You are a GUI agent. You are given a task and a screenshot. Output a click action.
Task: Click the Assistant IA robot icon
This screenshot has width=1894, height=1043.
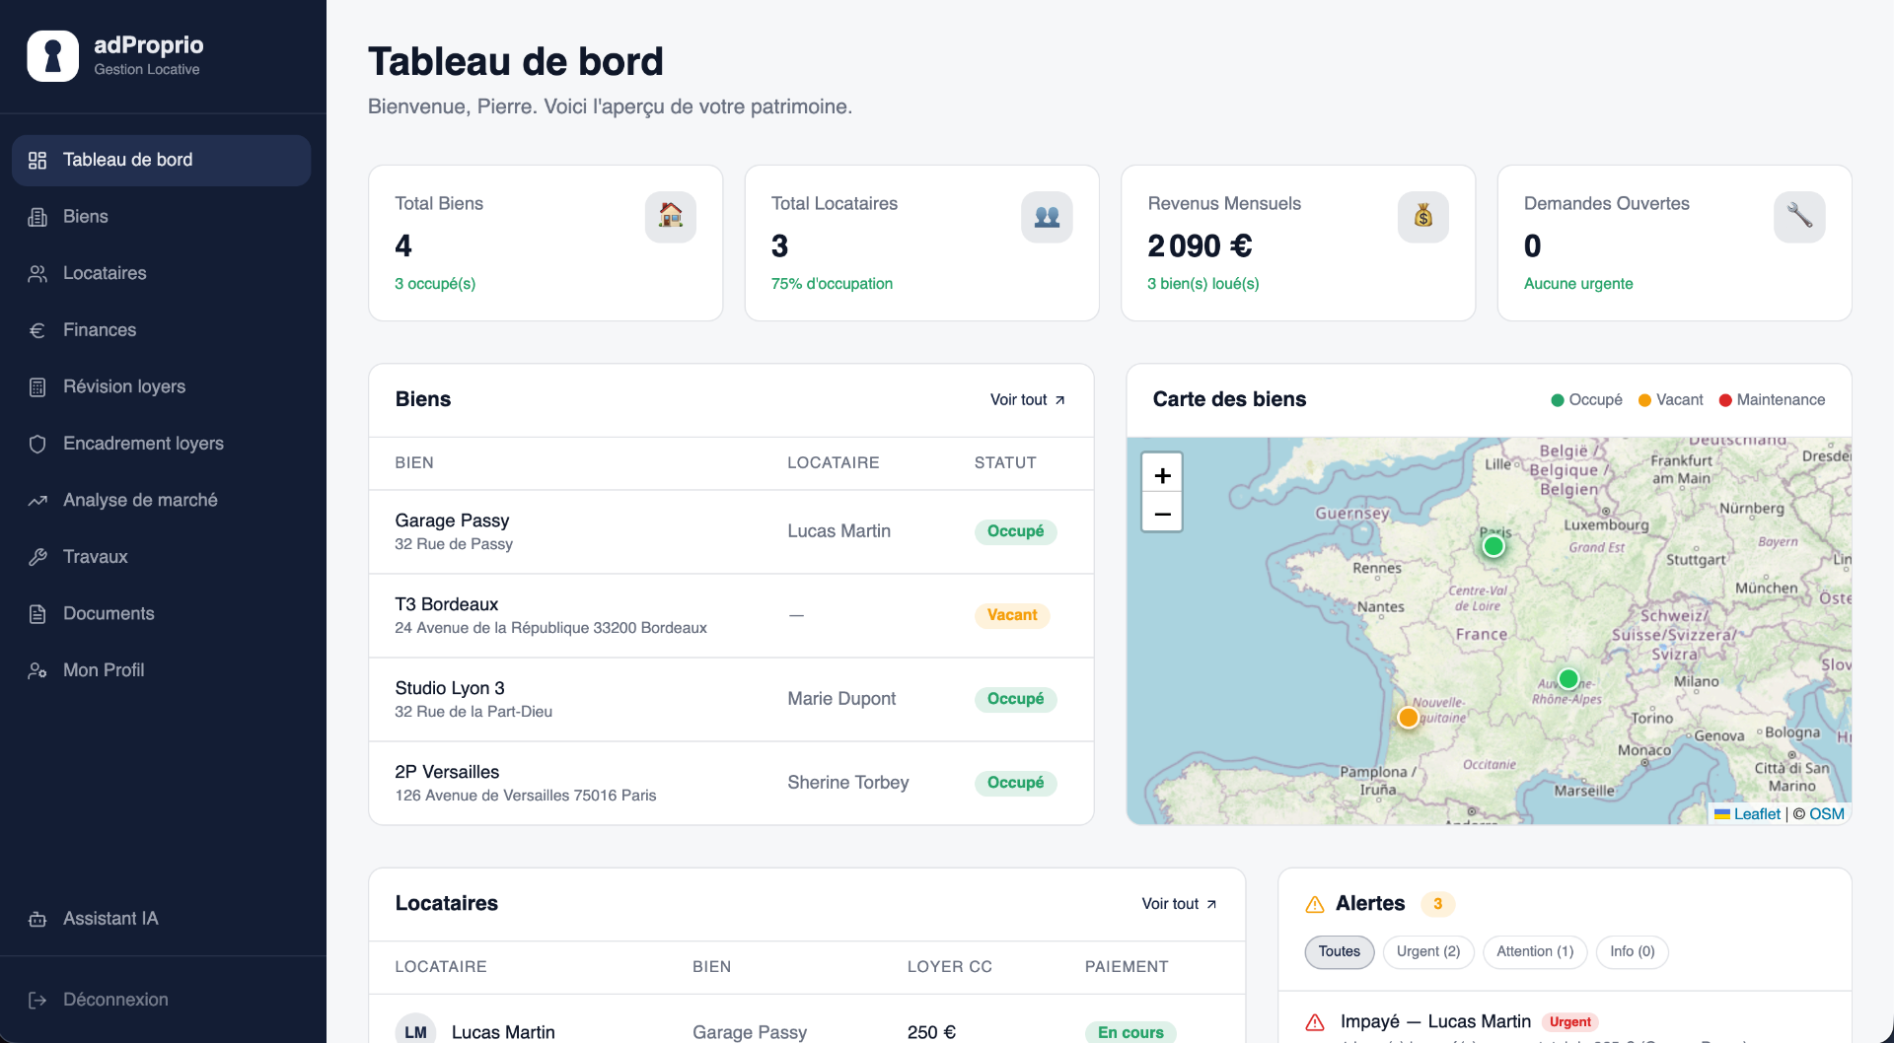tap(37, 918)
